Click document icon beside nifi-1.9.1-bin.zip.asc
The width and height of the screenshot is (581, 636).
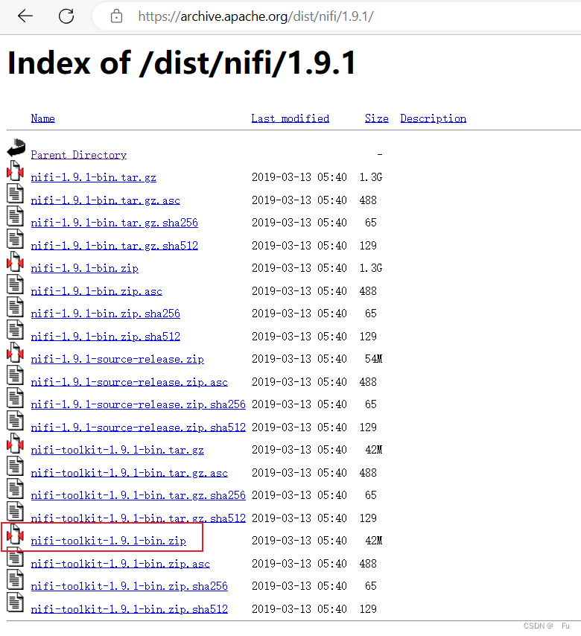click(15, 284)
